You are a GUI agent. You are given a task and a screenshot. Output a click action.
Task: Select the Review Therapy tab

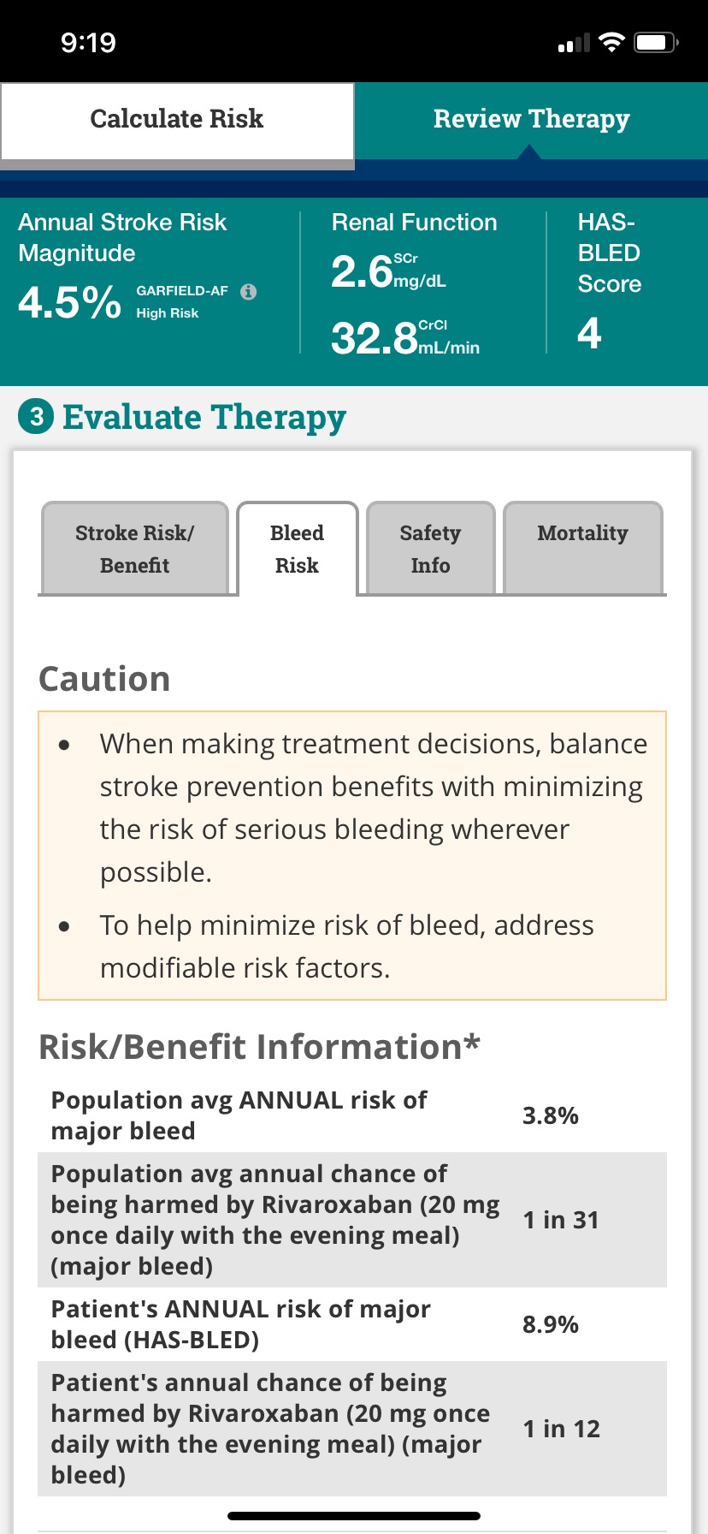tap(531, 120)
